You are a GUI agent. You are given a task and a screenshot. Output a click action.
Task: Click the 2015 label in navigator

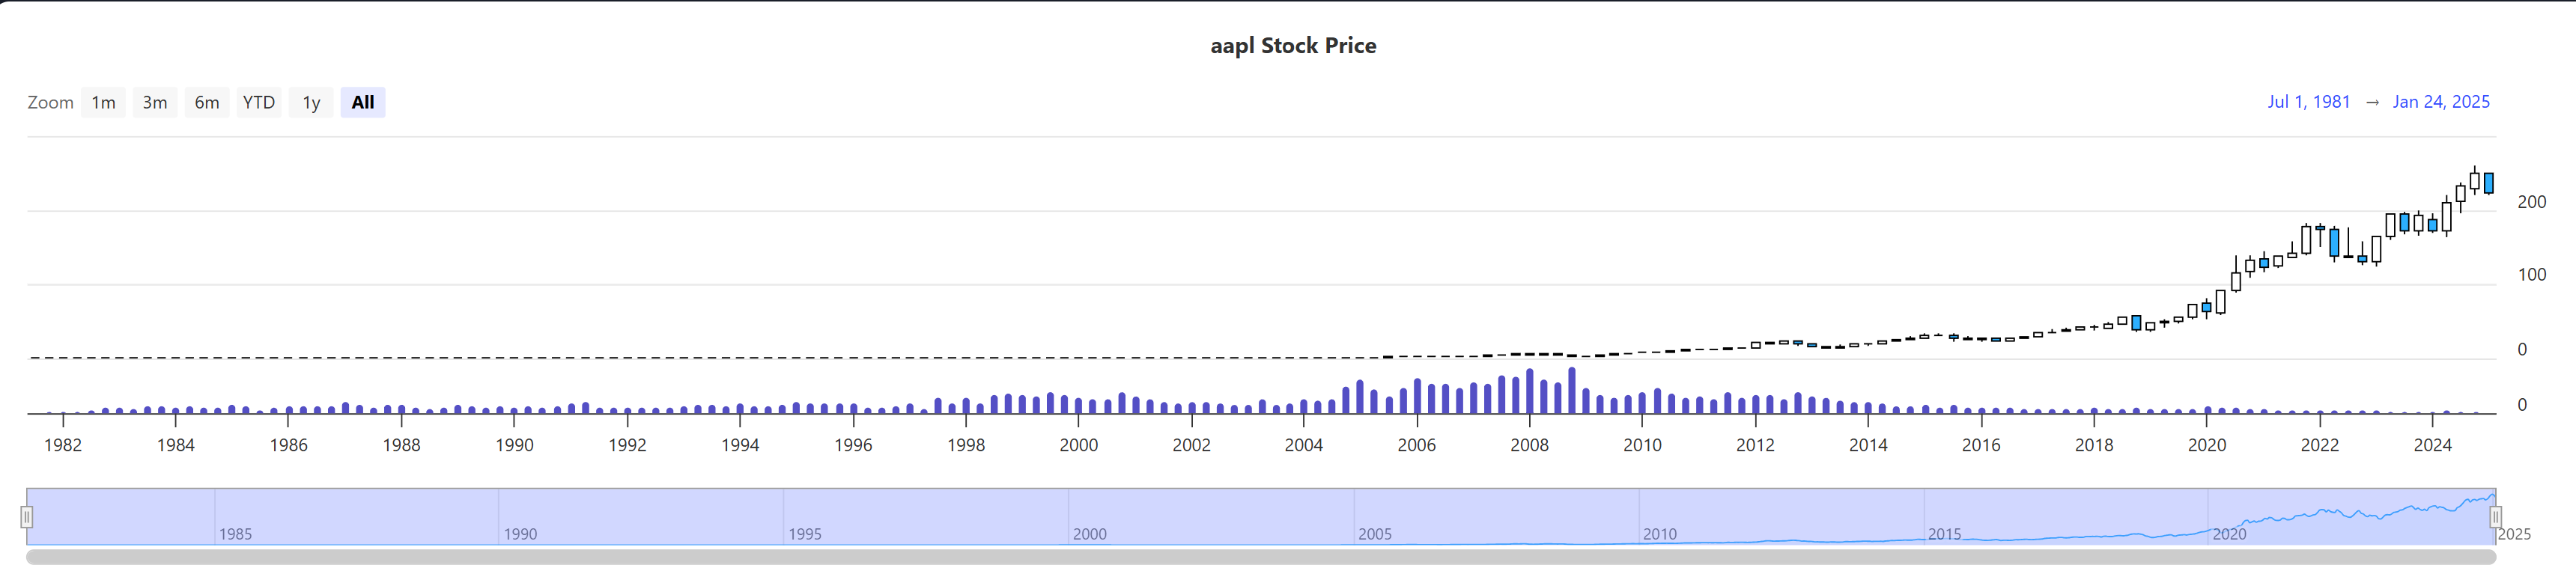(1944, 534)
